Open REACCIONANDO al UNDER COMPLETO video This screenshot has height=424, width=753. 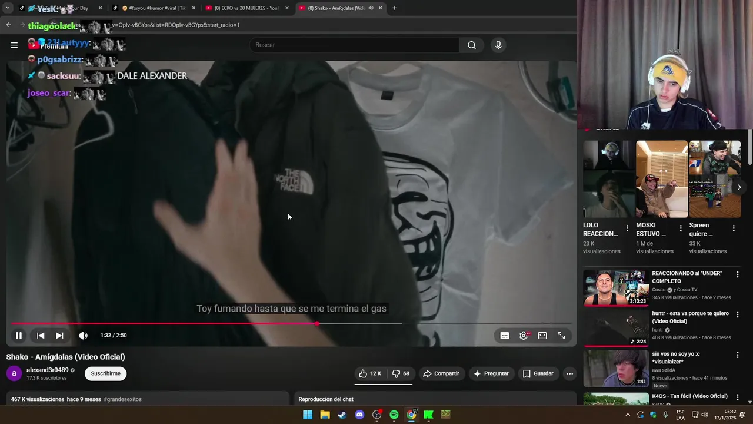coord(615,288)
